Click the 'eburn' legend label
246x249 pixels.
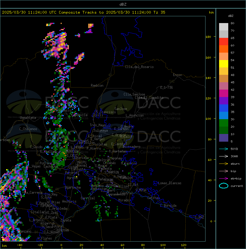pos(235,164)
